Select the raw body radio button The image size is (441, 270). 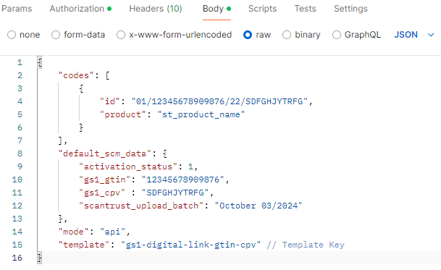tap(248, 35)
